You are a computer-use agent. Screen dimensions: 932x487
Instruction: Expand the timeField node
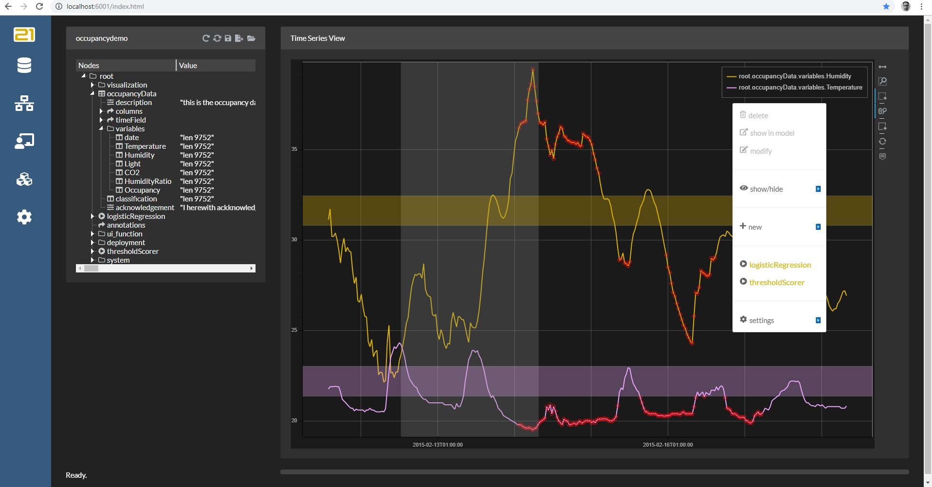coord(101,120)
